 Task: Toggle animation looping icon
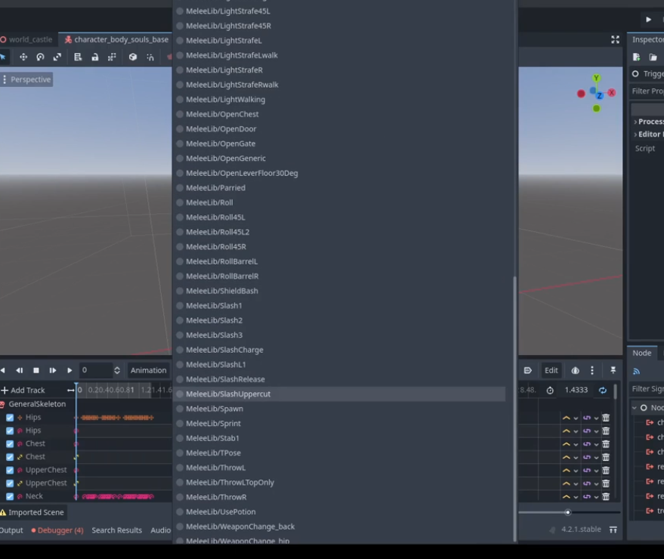(603, 391)
